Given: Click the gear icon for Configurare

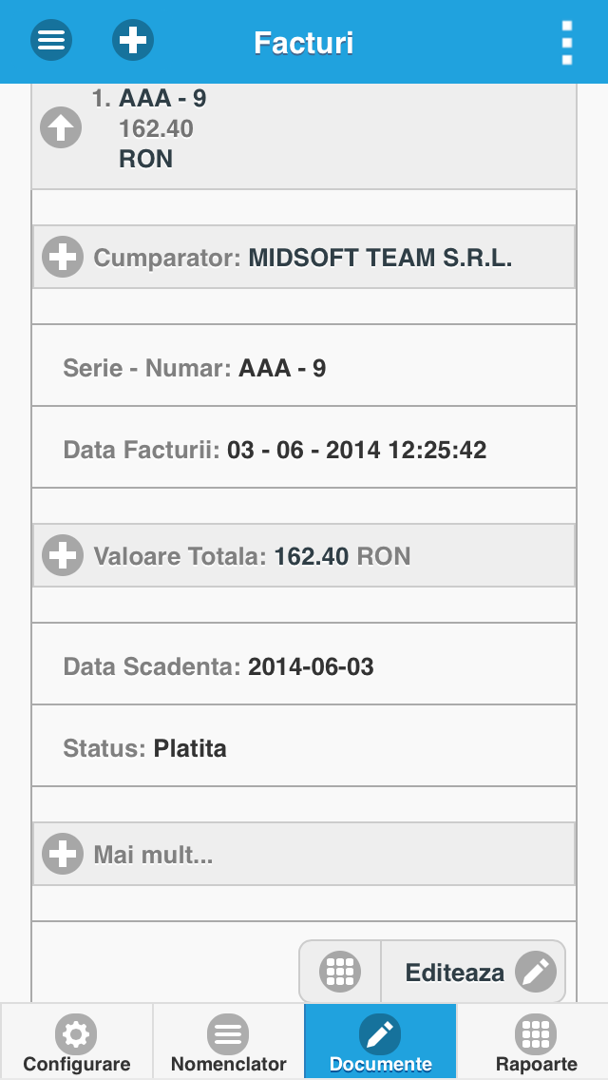Looking at the screenshot, I should [76, 1033].
